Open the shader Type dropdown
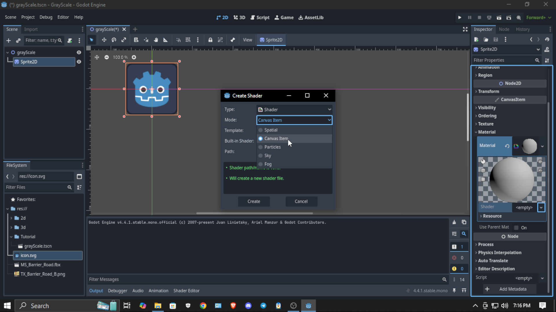The image size is (556, 312). pyautogui.click(x=294, y=109)
